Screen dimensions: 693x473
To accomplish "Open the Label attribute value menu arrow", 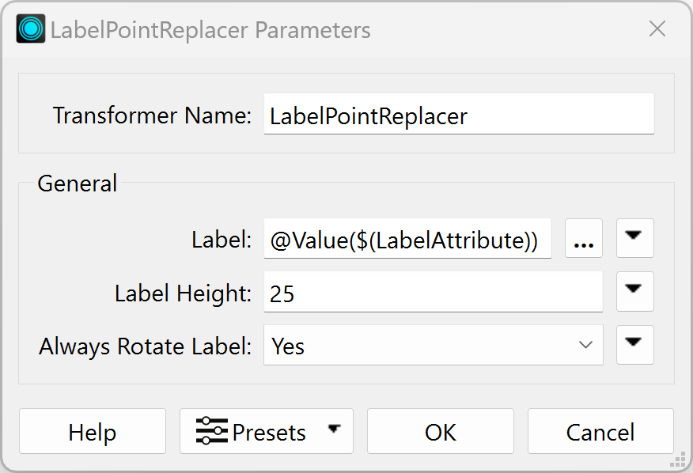I will pos(634,238).
